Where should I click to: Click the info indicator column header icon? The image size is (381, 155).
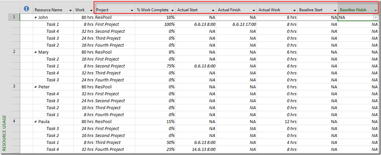26,9
